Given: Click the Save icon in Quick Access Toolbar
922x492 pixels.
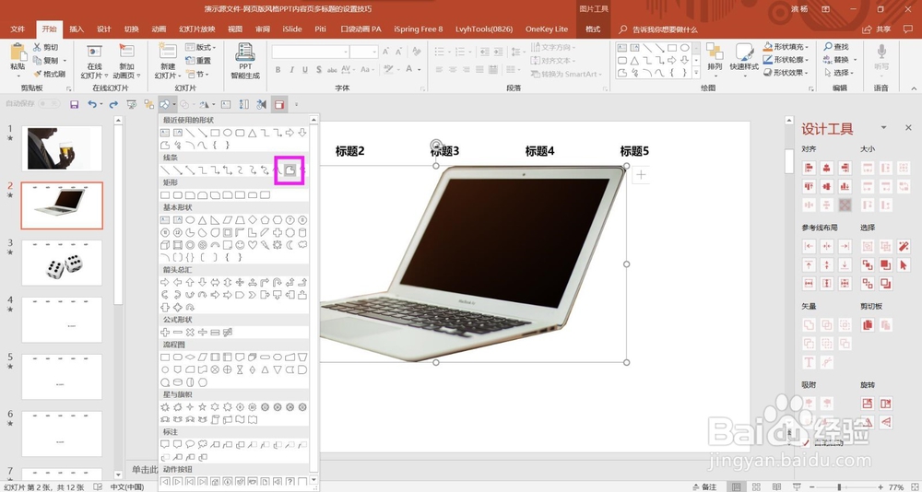Looking at the screenshot, I should pos(74,105).
